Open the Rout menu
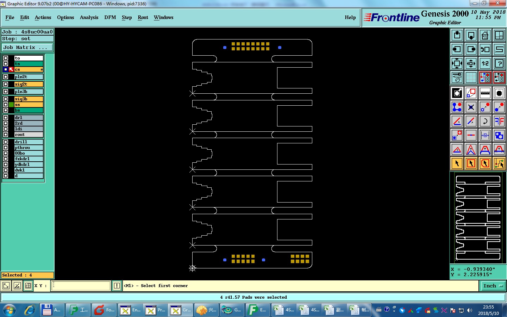Viewport: 507px width, 317px height. tap(143, 17)
